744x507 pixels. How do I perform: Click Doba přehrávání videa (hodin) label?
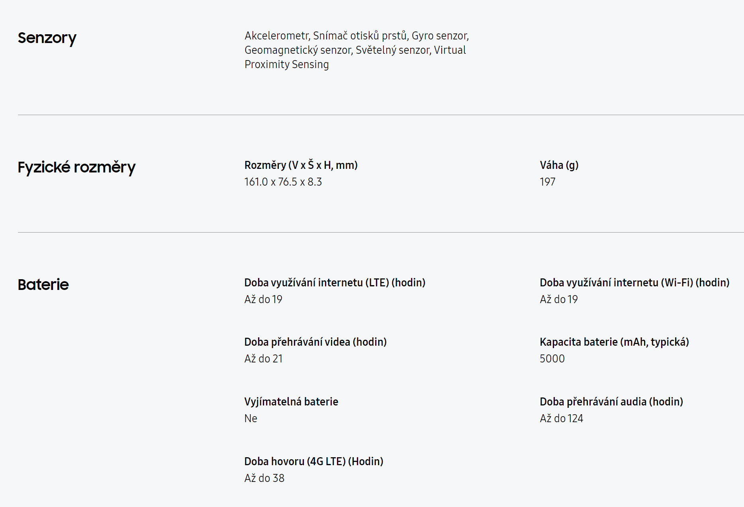pyautogui.click(x=315, y=342)
